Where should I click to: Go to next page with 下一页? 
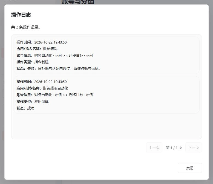[194, 148]
